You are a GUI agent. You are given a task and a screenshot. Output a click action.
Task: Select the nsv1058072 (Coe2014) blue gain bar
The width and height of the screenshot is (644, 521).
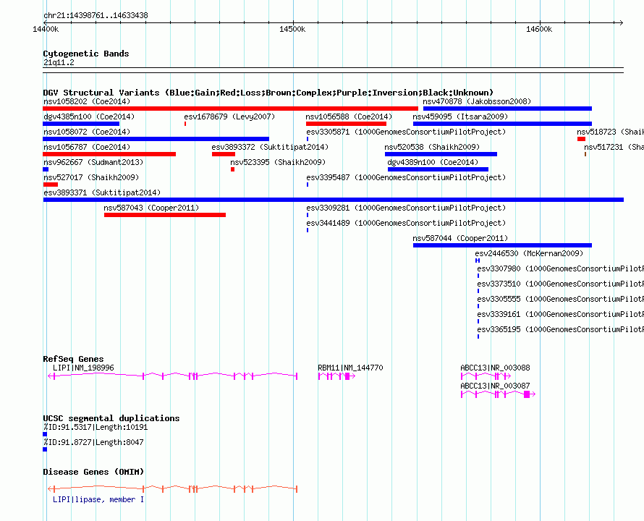click(x=156, y=139)
